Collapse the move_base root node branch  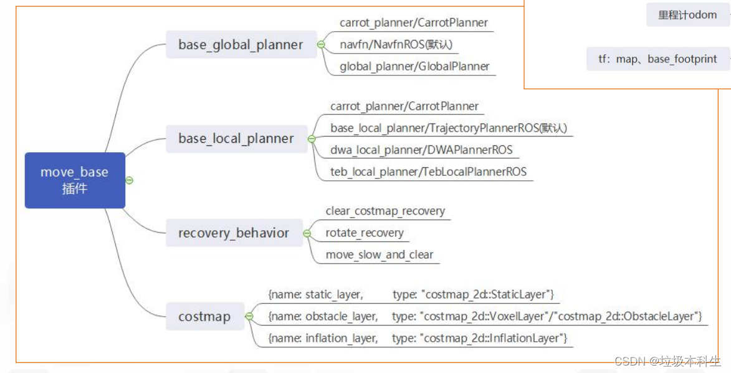129,180
